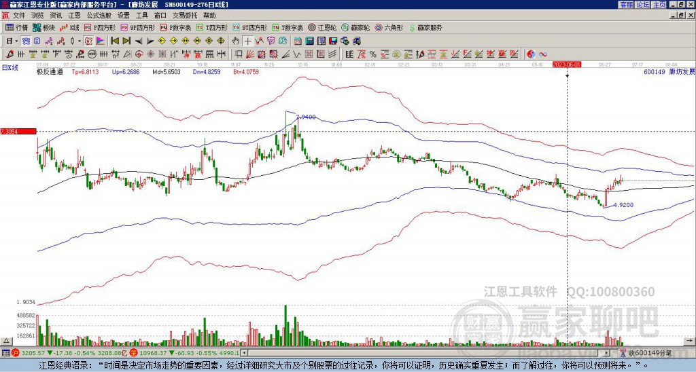Open the P四方形 tool
Viewport: 696px width, 372px height.
coord(100,27)
